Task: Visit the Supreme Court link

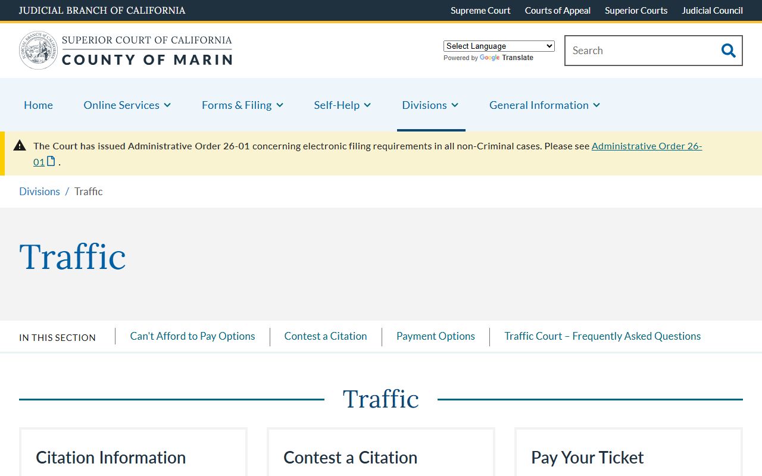Action: [x=480, y=10]
